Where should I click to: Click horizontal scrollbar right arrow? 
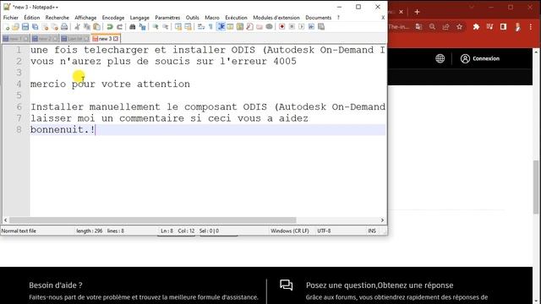click(382, 220)
